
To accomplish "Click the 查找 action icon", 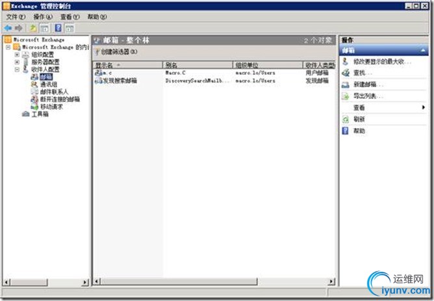I will point(346,73).
